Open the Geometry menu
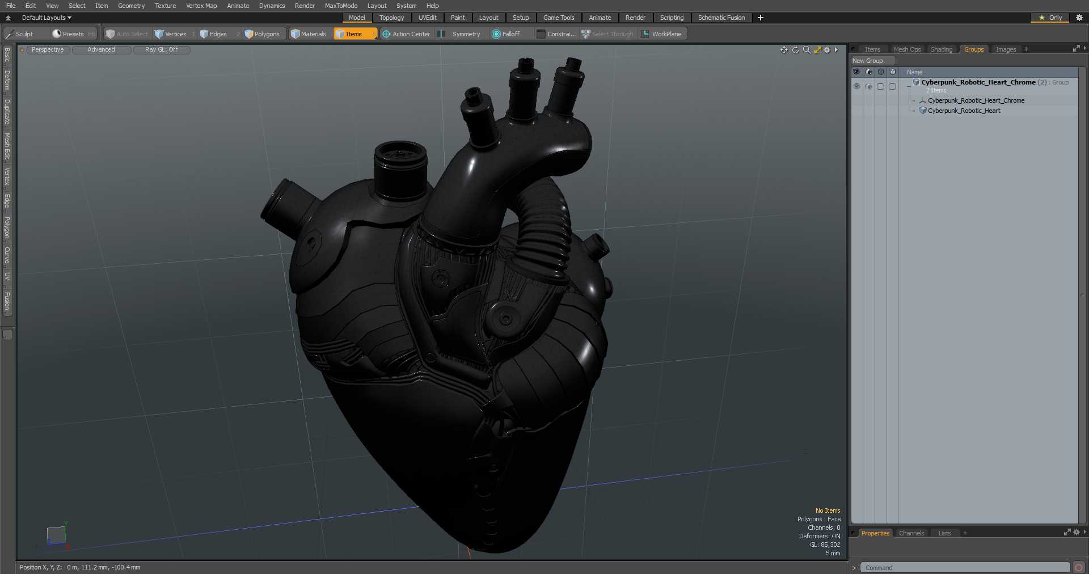 coord(131,6)
